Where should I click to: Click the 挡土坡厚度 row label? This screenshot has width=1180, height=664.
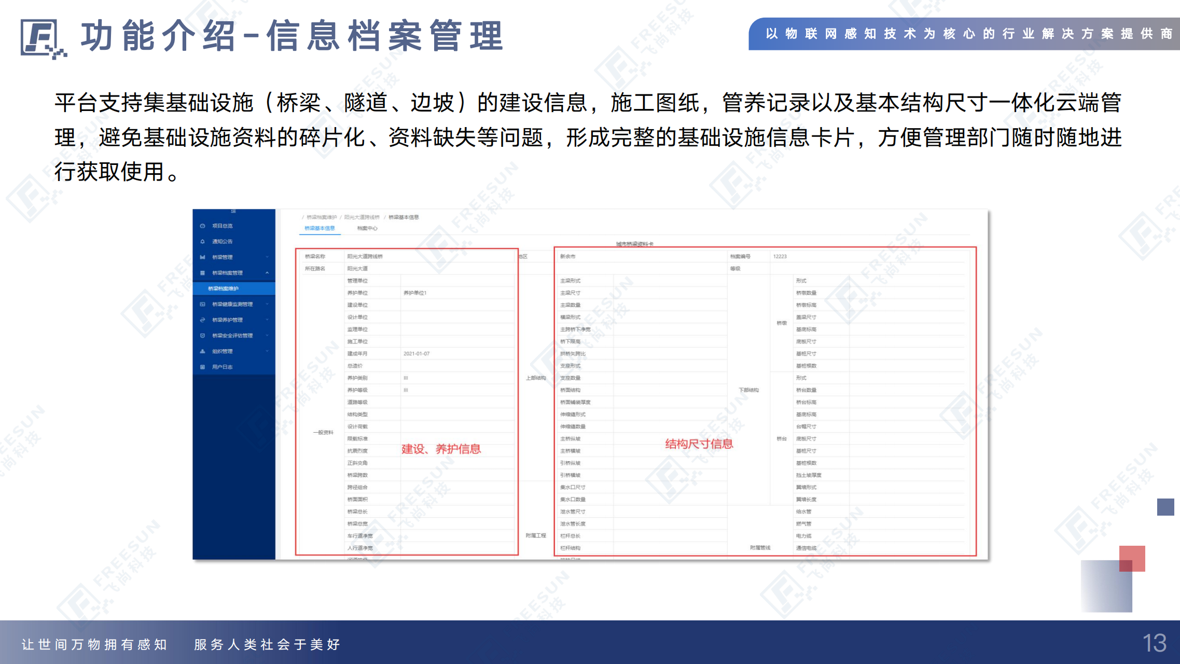809,475
